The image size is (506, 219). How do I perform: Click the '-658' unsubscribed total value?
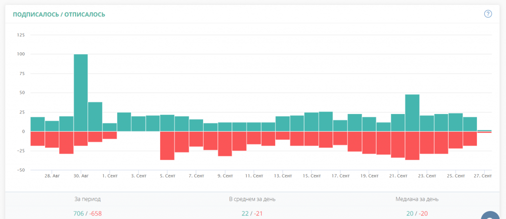coord(95,213)
